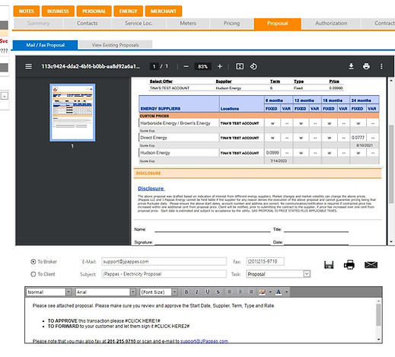This screenshot has width=395, height=357.
Task: Select the page 1 thumbnail in PDF sidebar
Action: point(72,113)
